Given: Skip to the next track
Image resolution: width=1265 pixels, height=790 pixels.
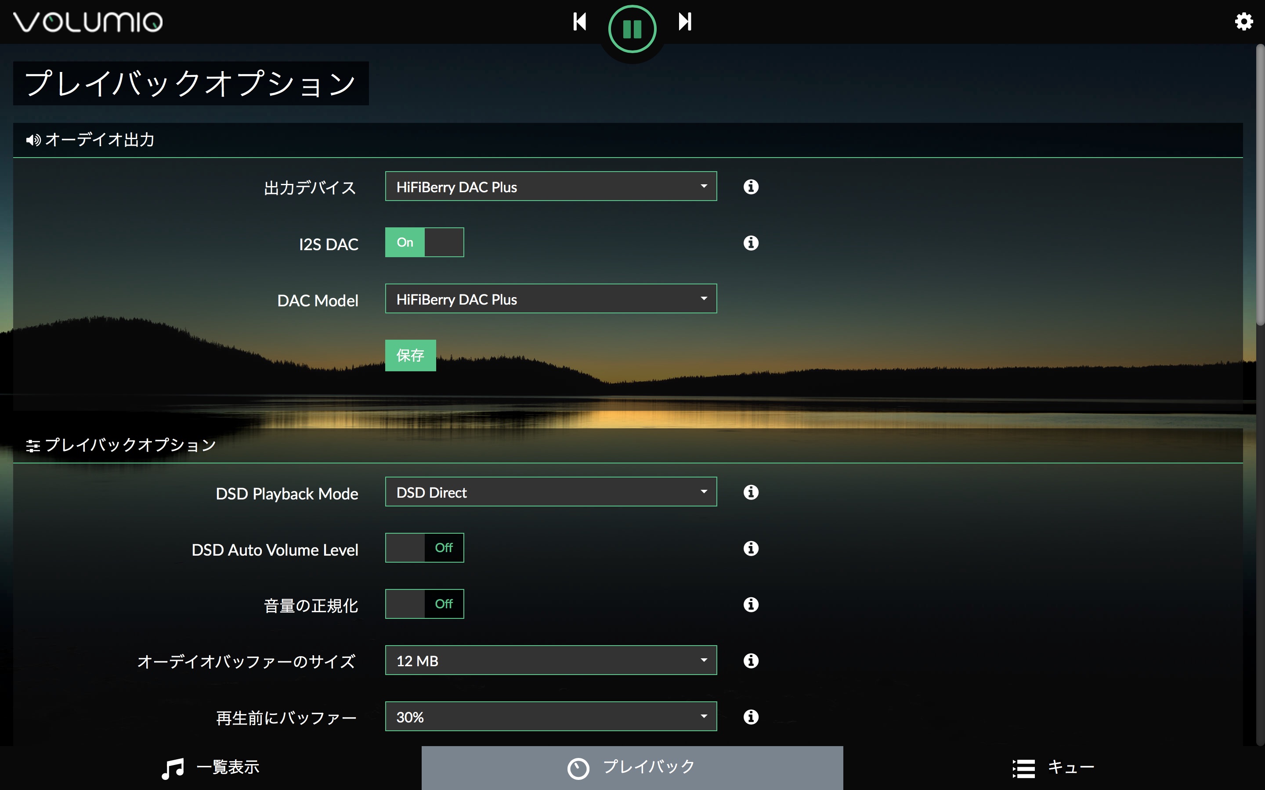Looking at the screenshot, I should pos(685,22).
